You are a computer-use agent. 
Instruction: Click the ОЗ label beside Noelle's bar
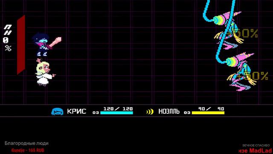[x=187, y=113]
